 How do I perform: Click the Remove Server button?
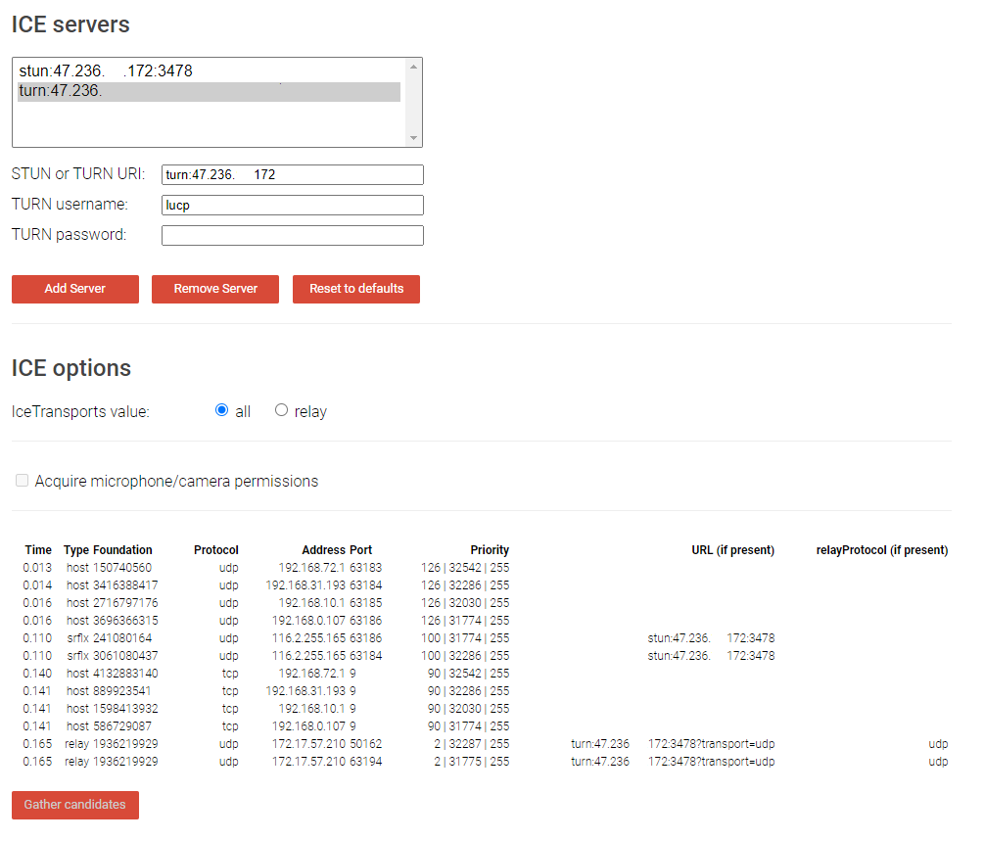214,289
